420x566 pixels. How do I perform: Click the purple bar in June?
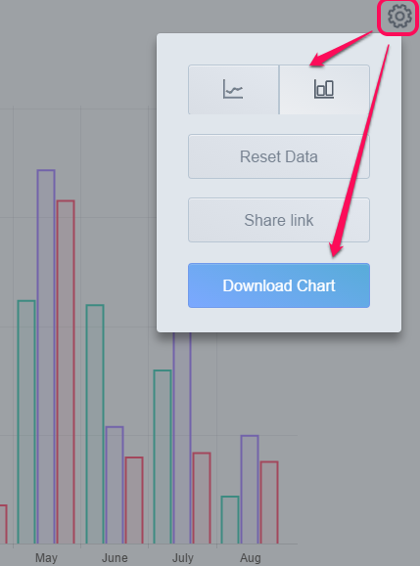(x=115, y=485)
